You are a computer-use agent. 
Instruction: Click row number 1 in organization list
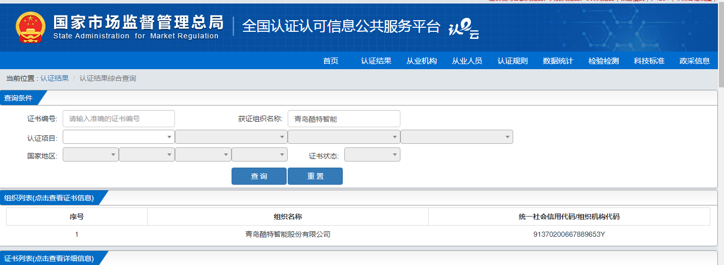pyautogui.click(x=77, y=234)
